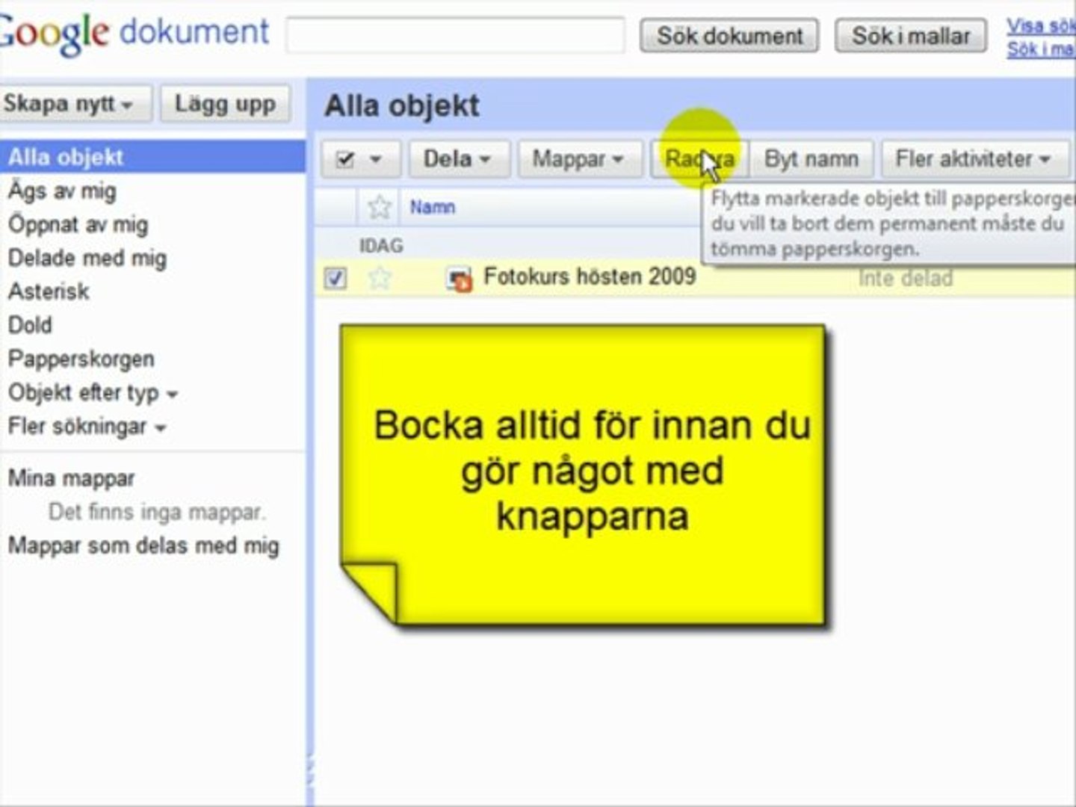The width and height of the screenshot is (1076, 807).
Task: Select Ägs av mig
Action: 62,191
